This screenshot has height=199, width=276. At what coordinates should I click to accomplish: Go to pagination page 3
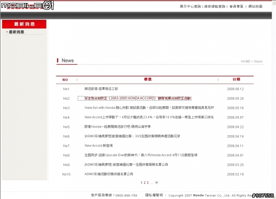147,183
